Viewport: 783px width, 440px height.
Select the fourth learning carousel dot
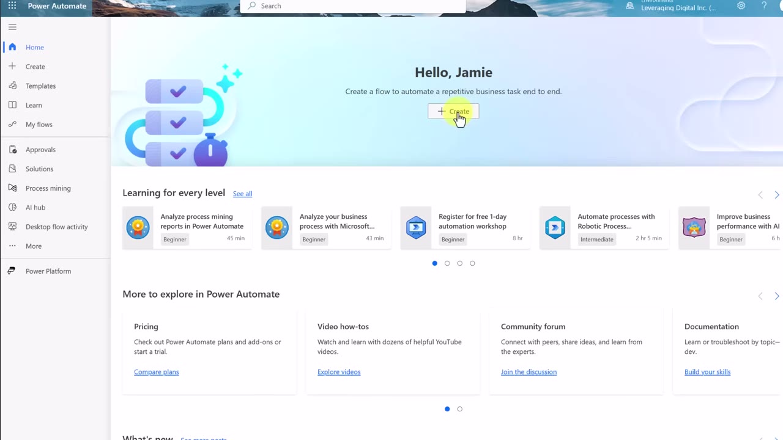(x=472, y=263)
